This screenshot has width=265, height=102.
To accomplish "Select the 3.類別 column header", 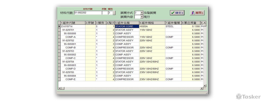I will (x=101, y=23).
